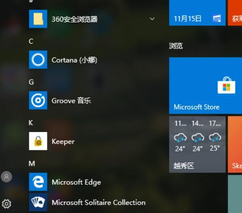Click the 浏览 tile group label

pos(176,46)
